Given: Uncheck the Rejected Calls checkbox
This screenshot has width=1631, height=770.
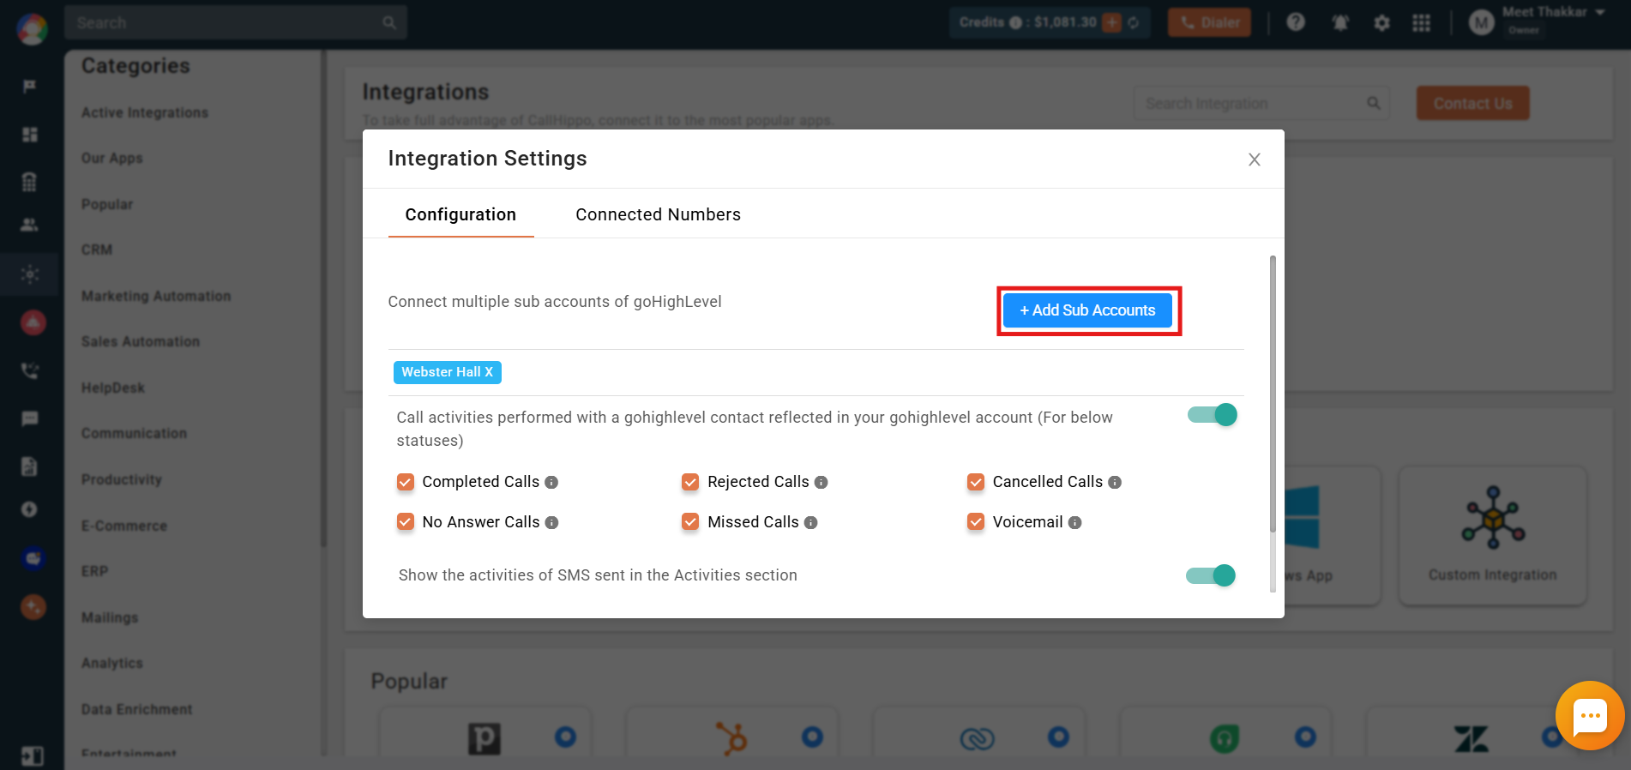Looking at the screenshot, I should pos(690,482).
